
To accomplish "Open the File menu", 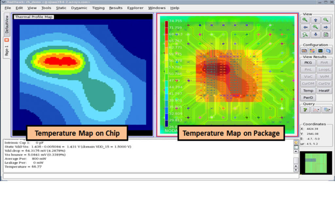I will tap(8, 8).
